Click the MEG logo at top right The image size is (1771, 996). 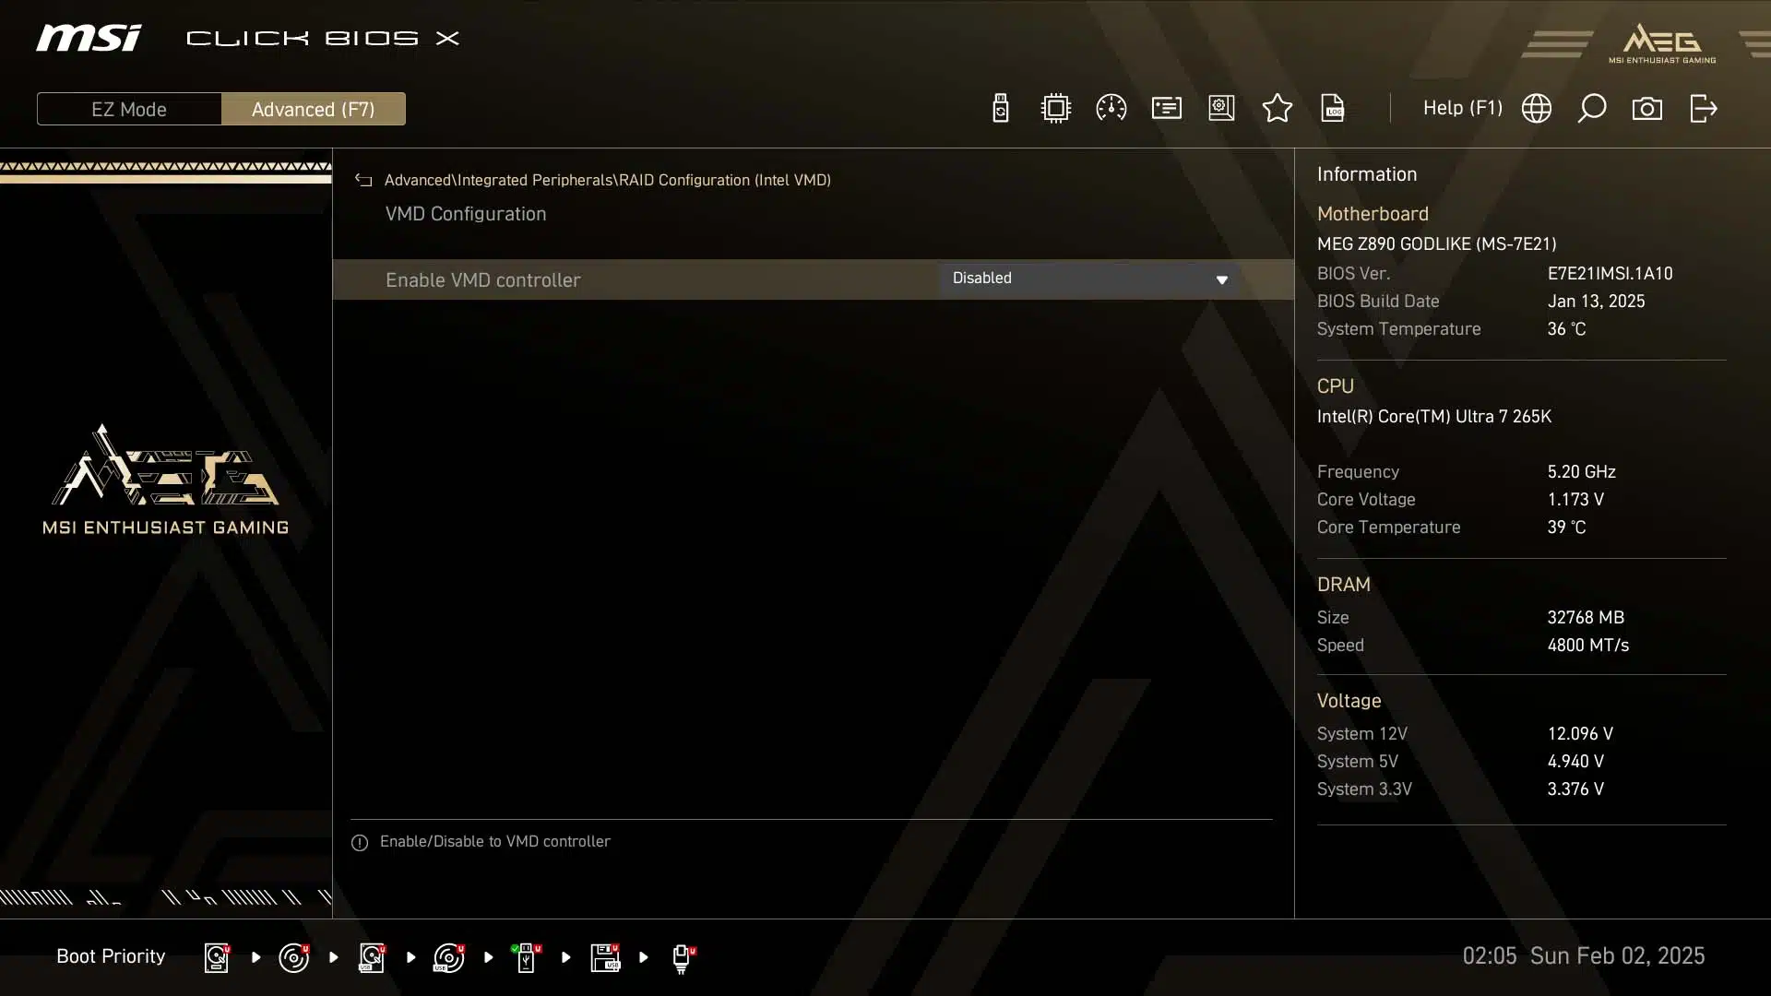(x=1662, y=43)
